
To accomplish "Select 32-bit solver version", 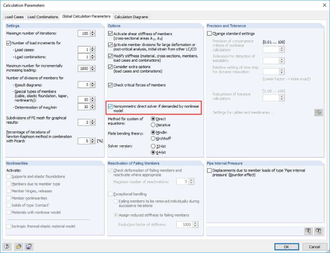I will pyautogui.click(x=153, y=146).
